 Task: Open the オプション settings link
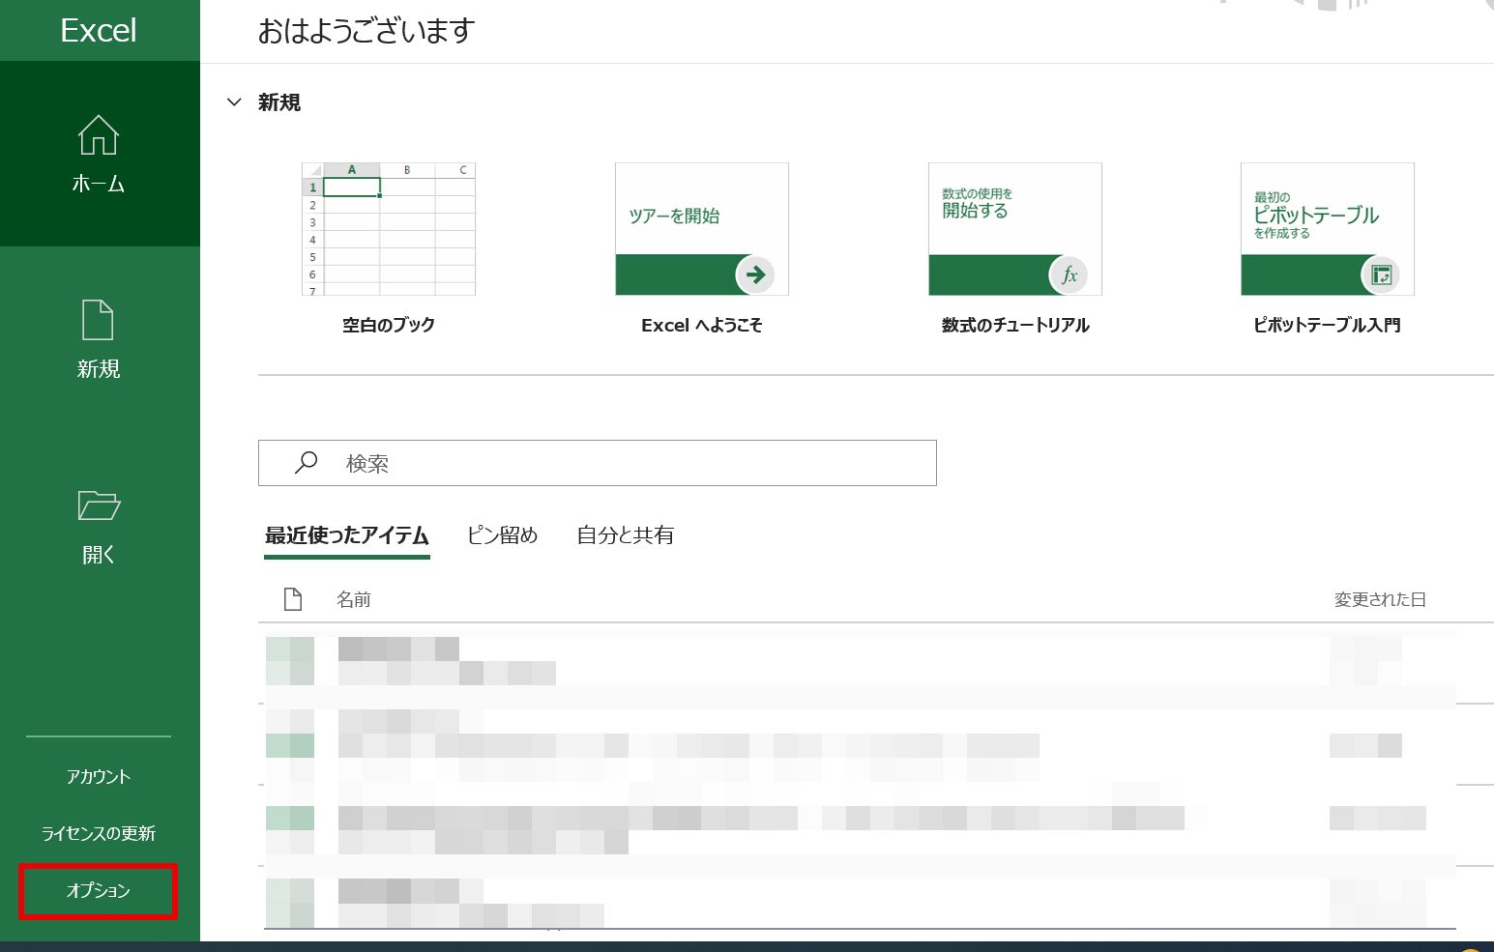point(98,890)
